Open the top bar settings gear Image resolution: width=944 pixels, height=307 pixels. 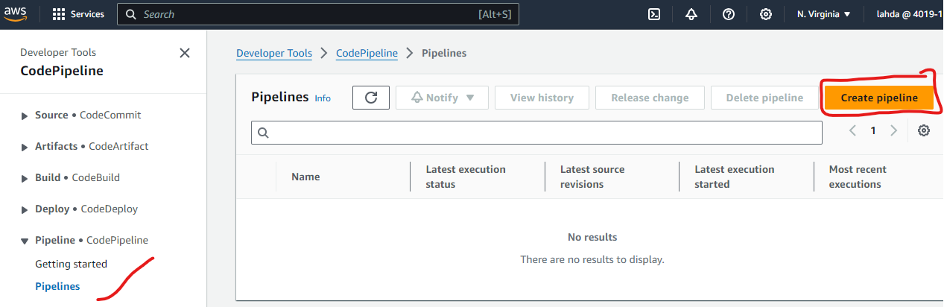click(765, 14)
